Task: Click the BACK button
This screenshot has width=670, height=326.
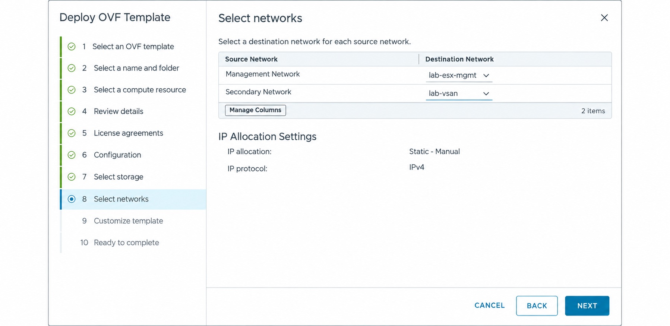Action: (537, 306)
